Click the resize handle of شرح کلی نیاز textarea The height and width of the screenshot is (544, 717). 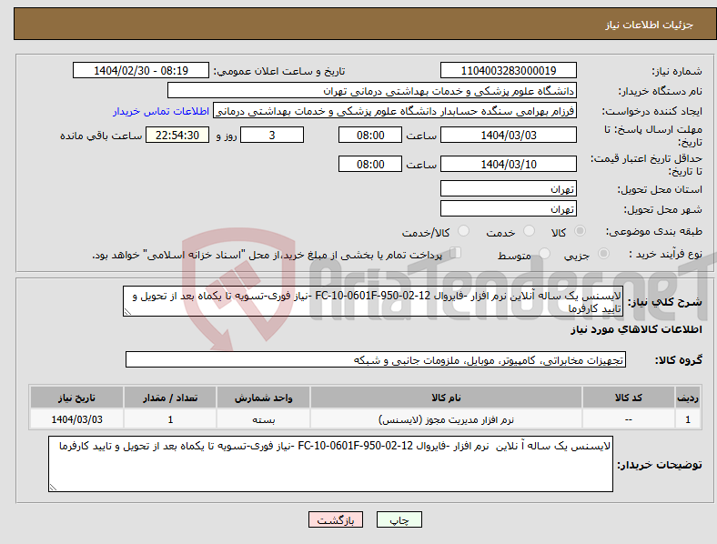[x=127, y=312]
